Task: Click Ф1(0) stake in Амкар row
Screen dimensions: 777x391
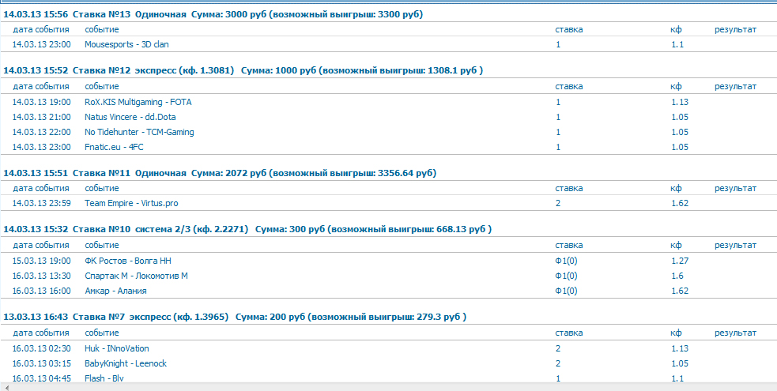Action: (x=567, y=291)
